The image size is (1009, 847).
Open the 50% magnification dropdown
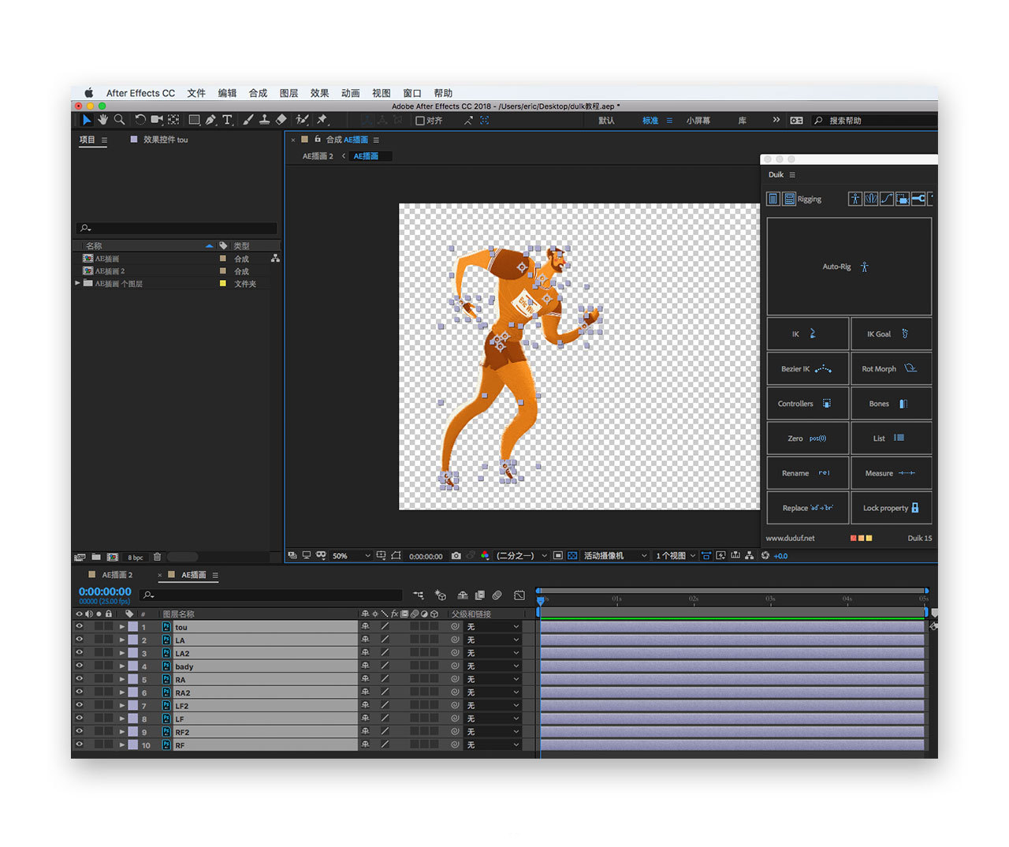tap(351, 556)
